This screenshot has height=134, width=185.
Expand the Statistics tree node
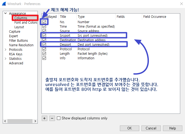[x=5, y=58]
